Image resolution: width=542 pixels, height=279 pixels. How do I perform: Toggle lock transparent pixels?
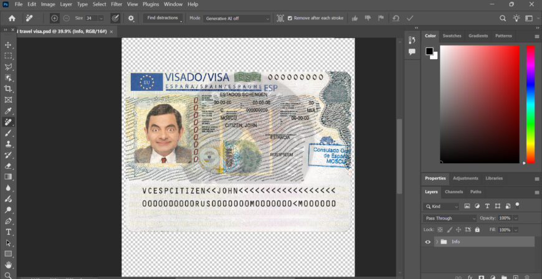coord(440,230)
